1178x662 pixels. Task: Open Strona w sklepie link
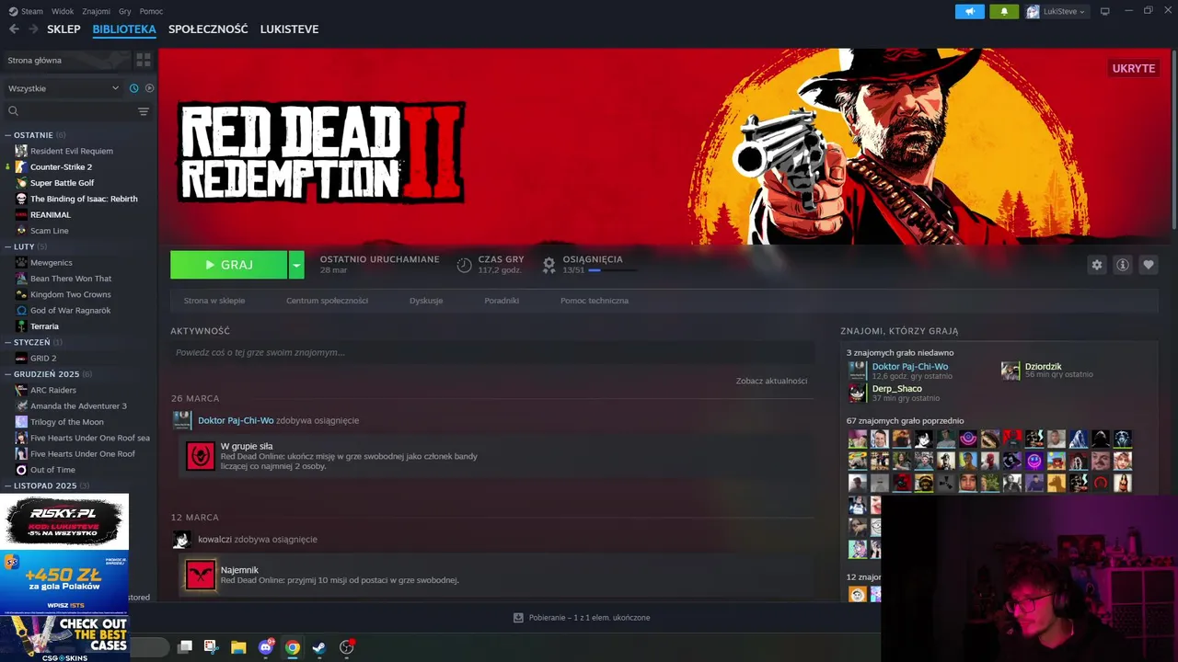(214, 301)
